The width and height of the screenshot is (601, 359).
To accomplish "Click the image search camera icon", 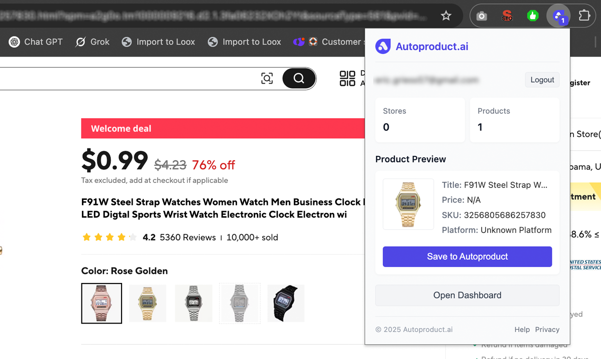I will (x=267, y=78).
